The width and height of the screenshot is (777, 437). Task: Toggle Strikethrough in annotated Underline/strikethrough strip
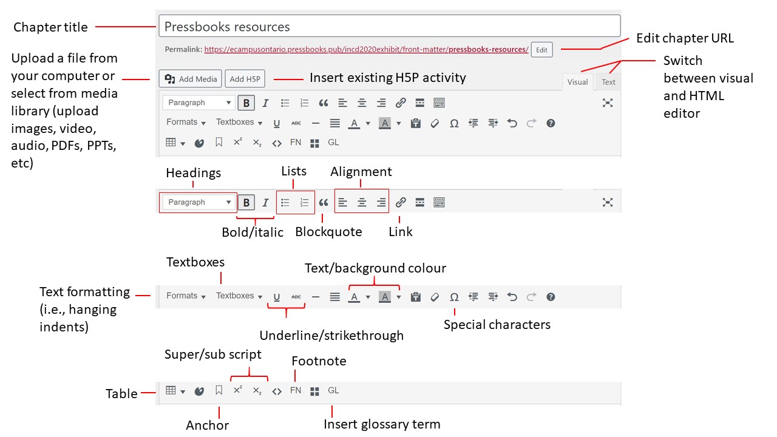pyautogui.click(x=296, y=297)
